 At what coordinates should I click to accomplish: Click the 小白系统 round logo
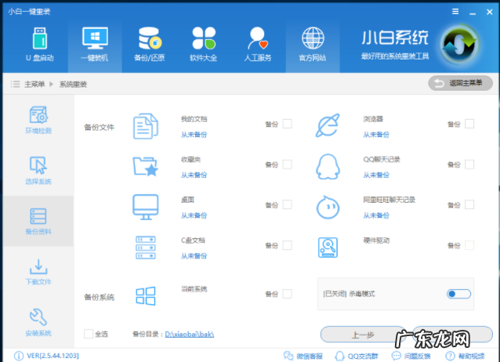[x=460, y=45]
